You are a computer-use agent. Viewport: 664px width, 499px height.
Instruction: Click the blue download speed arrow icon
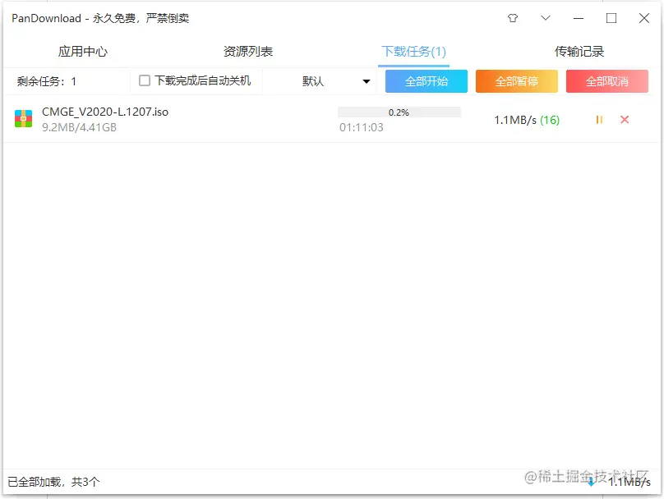tap(592, 485)
